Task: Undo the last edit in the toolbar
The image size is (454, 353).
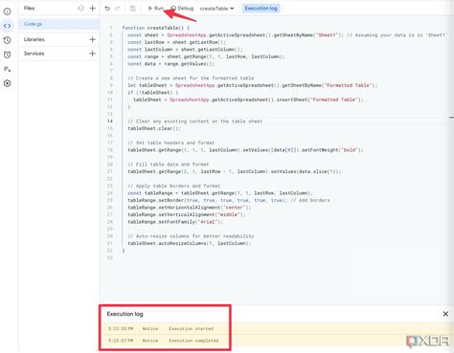Action: click(x=107, y=9)
